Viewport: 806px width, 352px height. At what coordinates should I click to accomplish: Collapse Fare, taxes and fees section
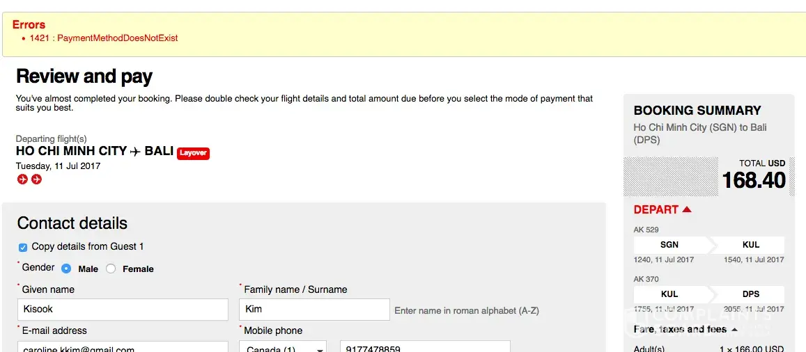point(680,329)
